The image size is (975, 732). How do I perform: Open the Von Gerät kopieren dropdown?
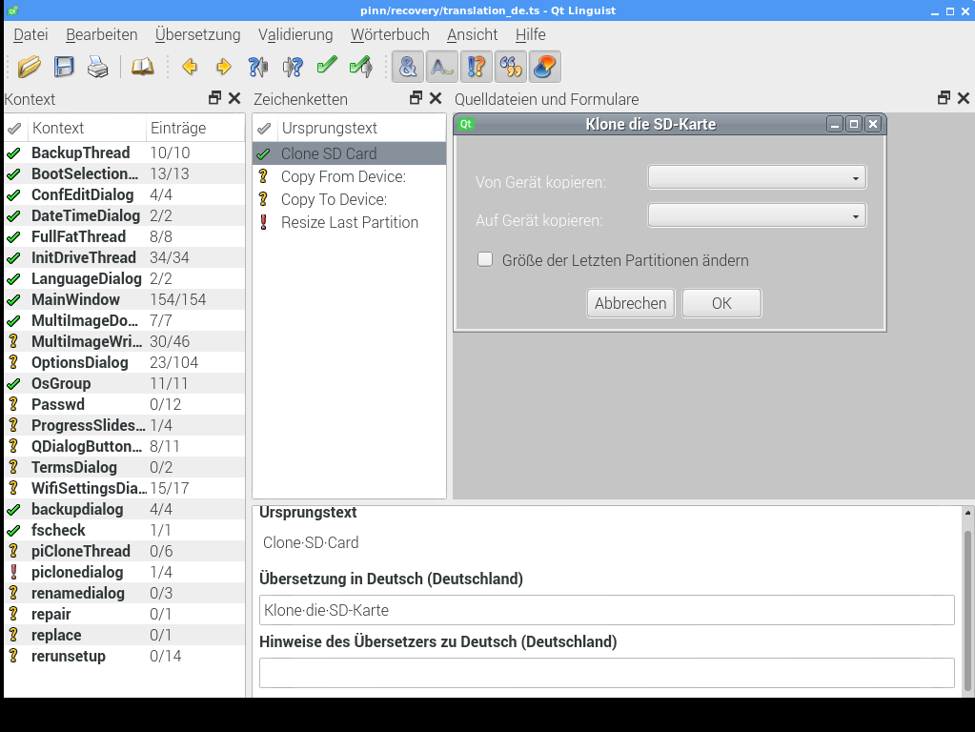tap(757, 177)
